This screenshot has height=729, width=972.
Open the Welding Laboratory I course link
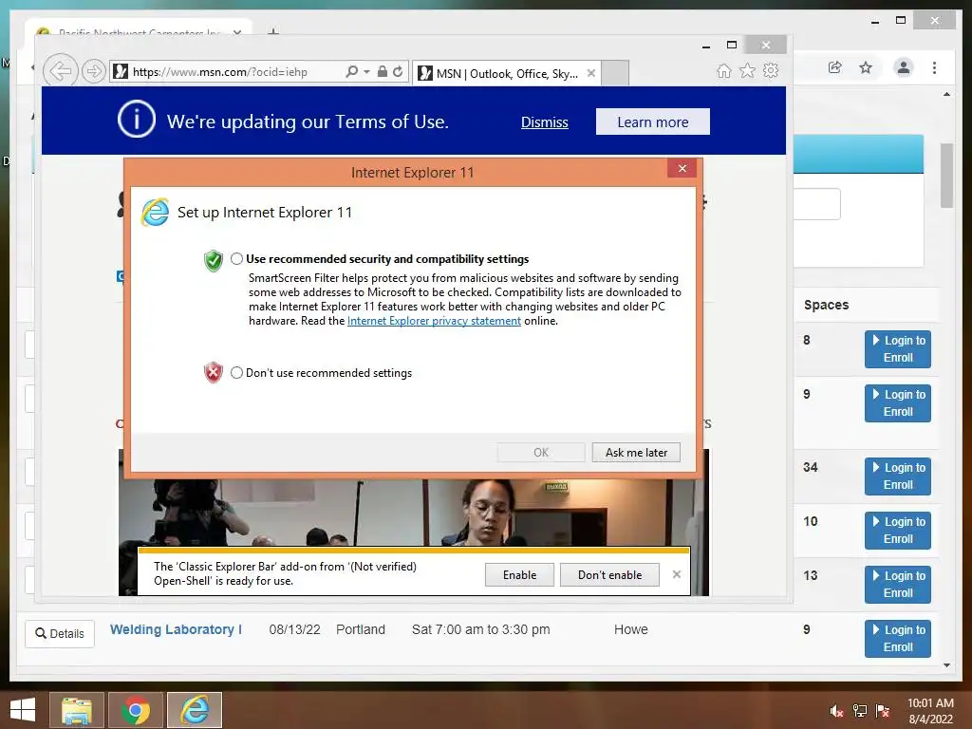click(176, 630)
